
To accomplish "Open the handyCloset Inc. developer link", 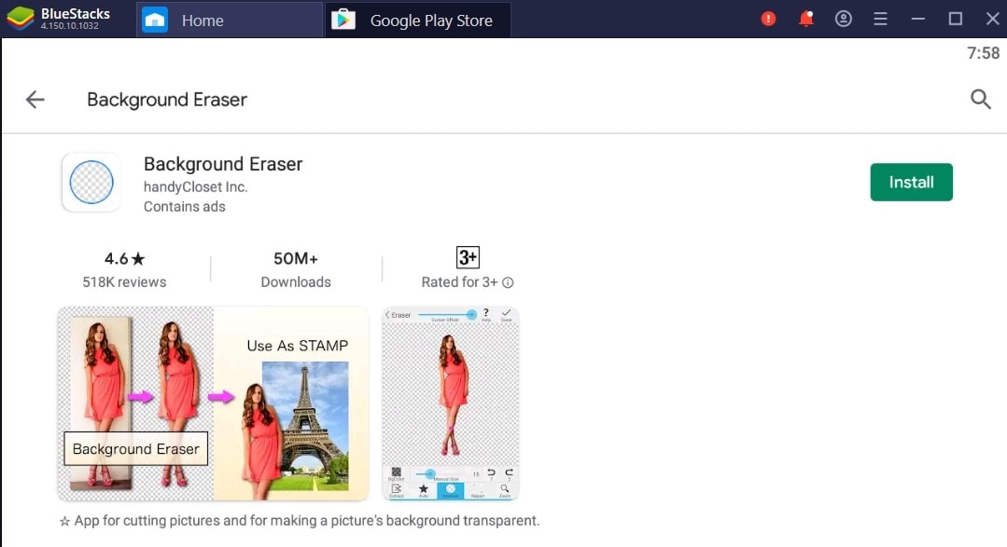I will (195, 186).
